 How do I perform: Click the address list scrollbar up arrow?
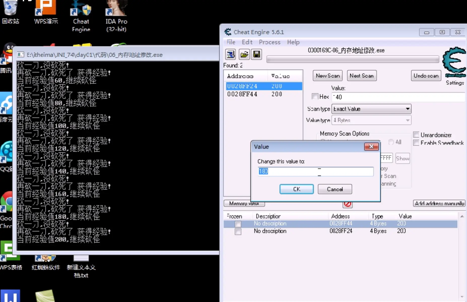[x=462, y=216]
